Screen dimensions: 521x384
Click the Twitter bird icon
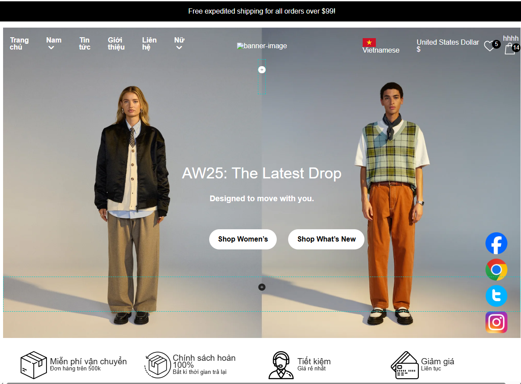point(496,296)
